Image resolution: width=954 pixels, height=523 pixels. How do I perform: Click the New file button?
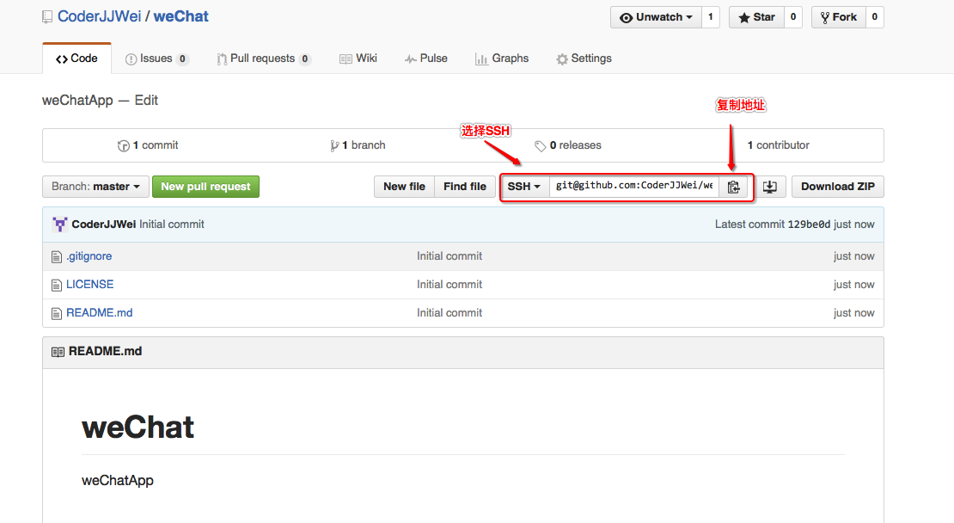(x=405, y=187)
